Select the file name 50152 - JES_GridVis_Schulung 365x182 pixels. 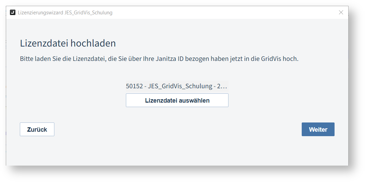(x=177, y=86)
